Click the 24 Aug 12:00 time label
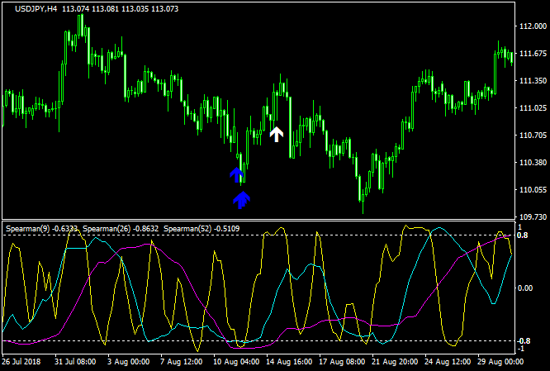Image resolution: width=550 pixels, height=371 pixels. click(448, 362)
